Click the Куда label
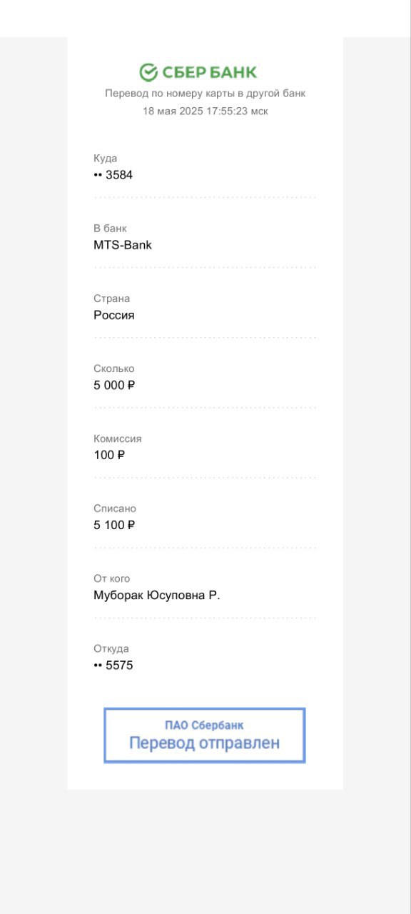This screenshot has width=411, height=914. 105,159
